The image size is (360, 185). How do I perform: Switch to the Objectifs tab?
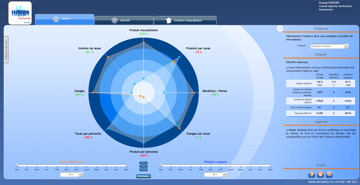tap(124, 21)
